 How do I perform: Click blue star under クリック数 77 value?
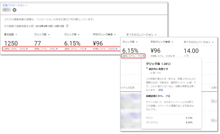57,49
